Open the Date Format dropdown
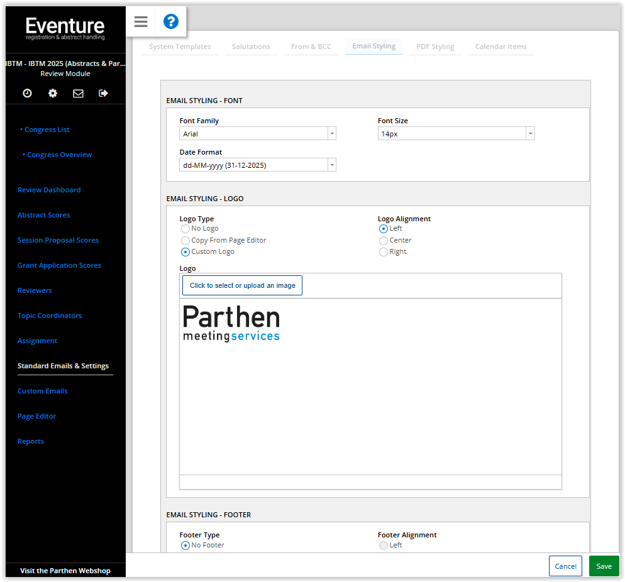 coord(258,165)
